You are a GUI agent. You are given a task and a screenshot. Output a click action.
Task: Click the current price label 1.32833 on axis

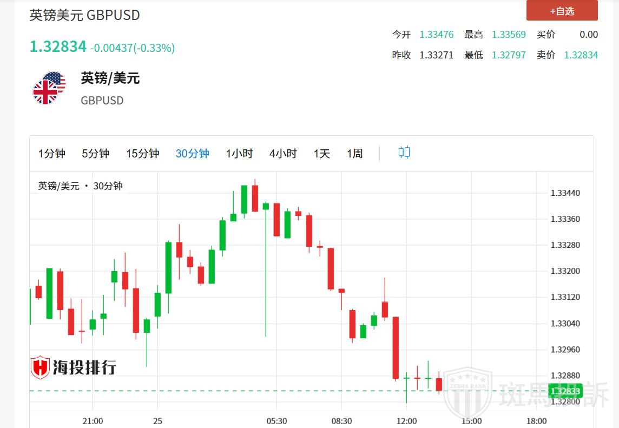tap(565, 391)
